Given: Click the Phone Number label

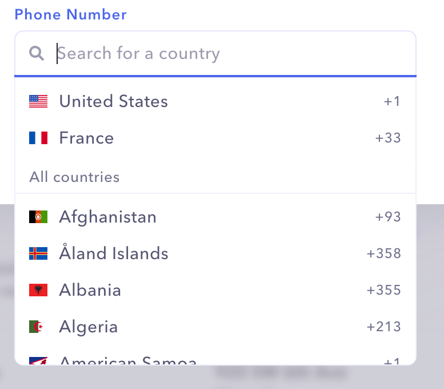Looking at the screenshot, I should coord(71,15).
